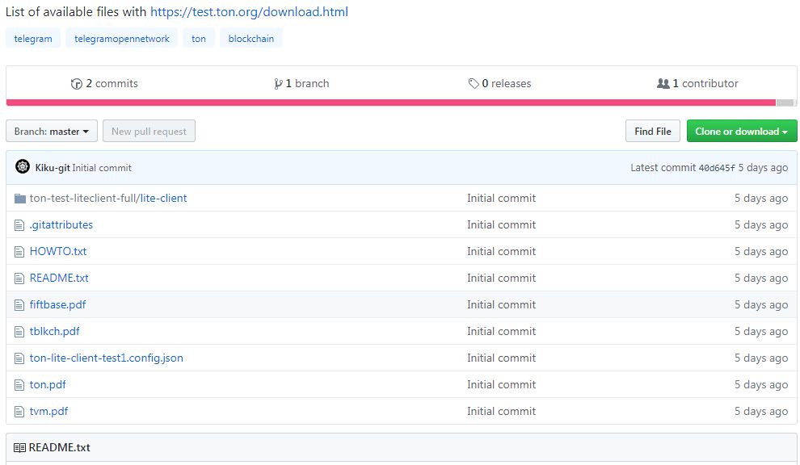Select the blockchain topic tag
Image resolution: width=800 pixels, height=465 pixels.
251,38
